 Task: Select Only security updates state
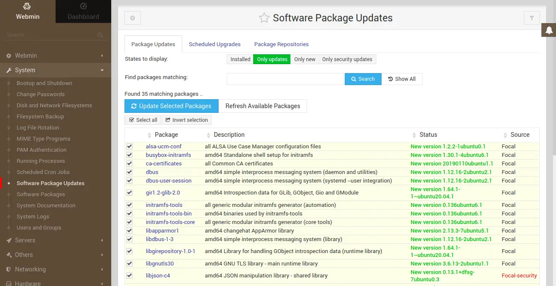(x=347, y=59)
